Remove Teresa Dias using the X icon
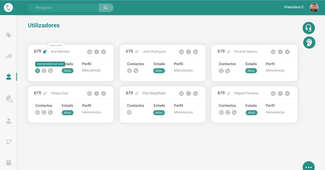325x170 pixels. click(104, 93)
